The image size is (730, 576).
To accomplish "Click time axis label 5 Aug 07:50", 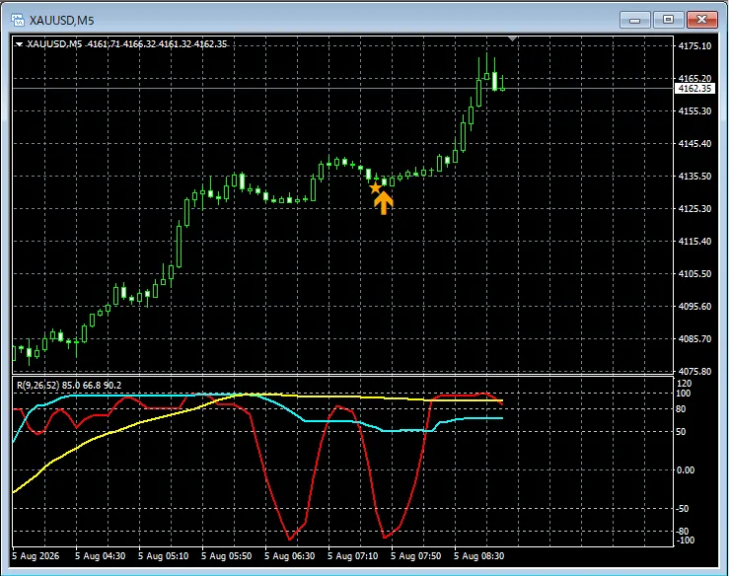I will 415,556.
